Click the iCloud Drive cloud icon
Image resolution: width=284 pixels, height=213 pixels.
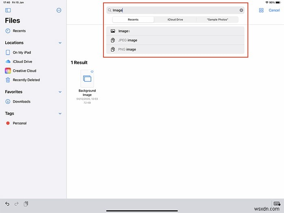(8, 62)
